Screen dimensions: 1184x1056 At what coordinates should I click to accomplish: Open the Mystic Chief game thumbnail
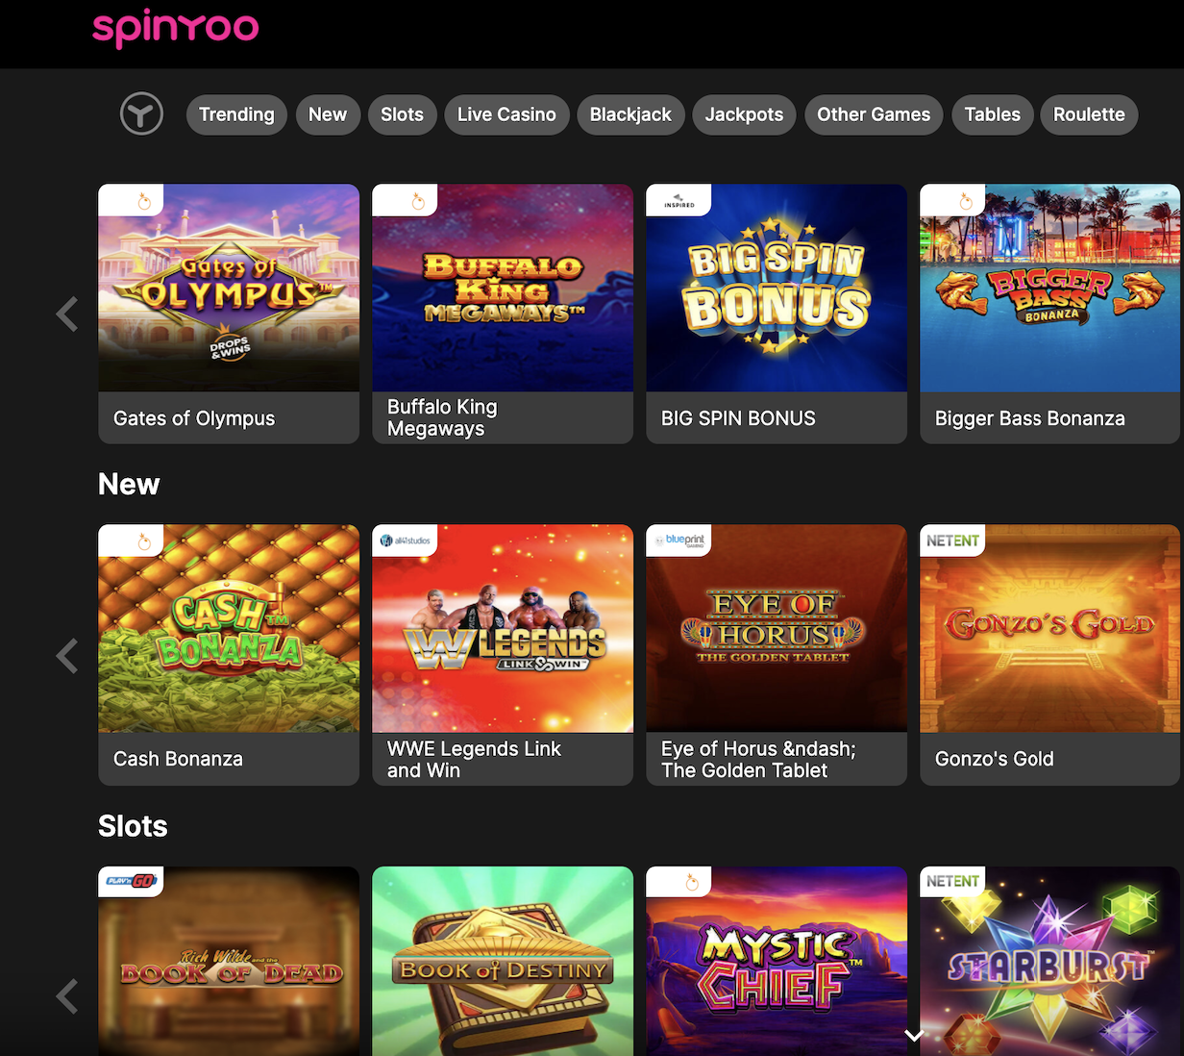[x=777, y=962]
